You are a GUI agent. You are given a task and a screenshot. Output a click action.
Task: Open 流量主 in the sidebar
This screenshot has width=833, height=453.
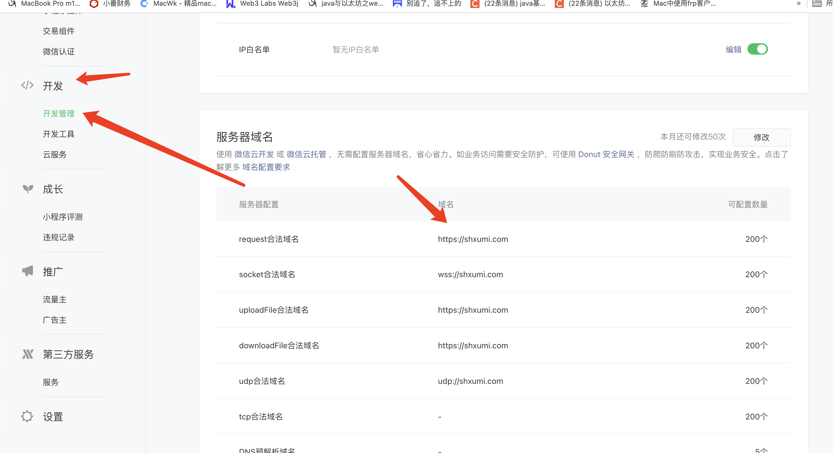click(55, 299)
